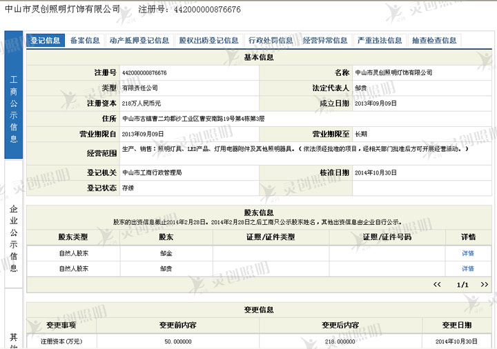
Task: Select the 股权出质登记信息 tab
Action: (x=209, y=41)
